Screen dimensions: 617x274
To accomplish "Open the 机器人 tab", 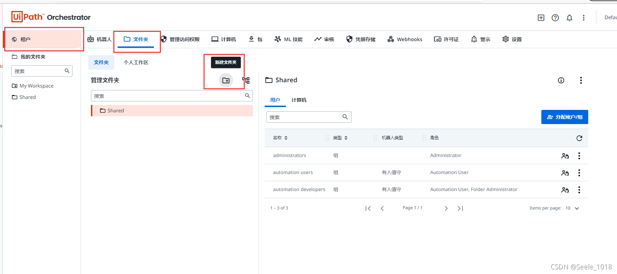I will (x=99, y=39).
